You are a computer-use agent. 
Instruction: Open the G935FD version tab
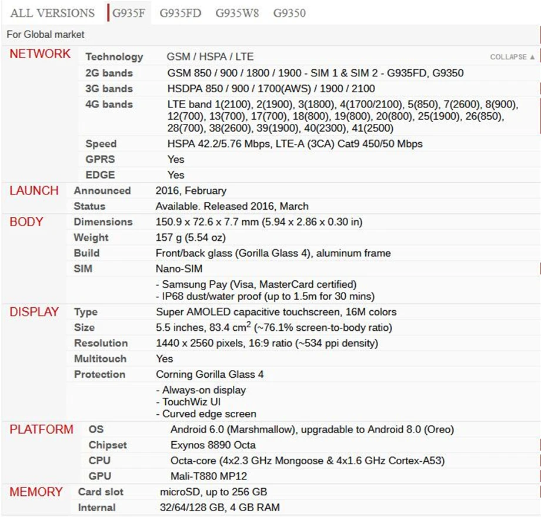point(181,13)
